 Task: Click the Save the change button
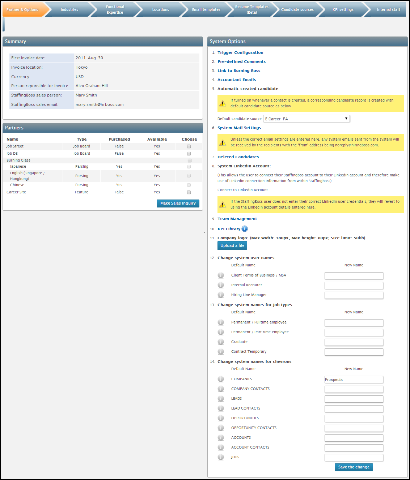pyautogui.click(x=354, y=467)
